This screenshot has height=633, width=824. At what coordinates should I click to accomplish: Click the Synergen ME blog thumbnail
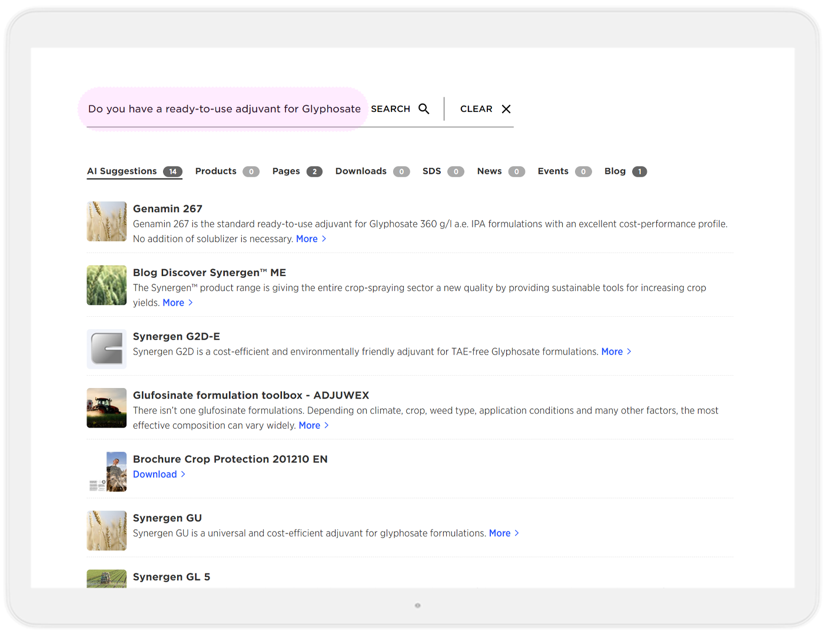click(x=107, y=285)
